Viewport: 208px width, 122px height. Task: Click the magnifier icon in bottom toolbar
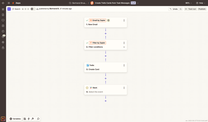(38, 119)
